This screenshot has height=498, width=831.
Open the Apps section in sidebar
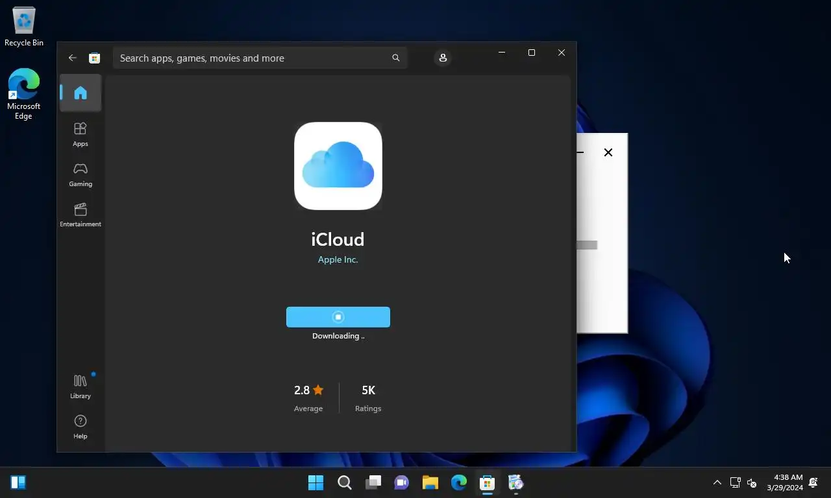[x=81, y=134]
